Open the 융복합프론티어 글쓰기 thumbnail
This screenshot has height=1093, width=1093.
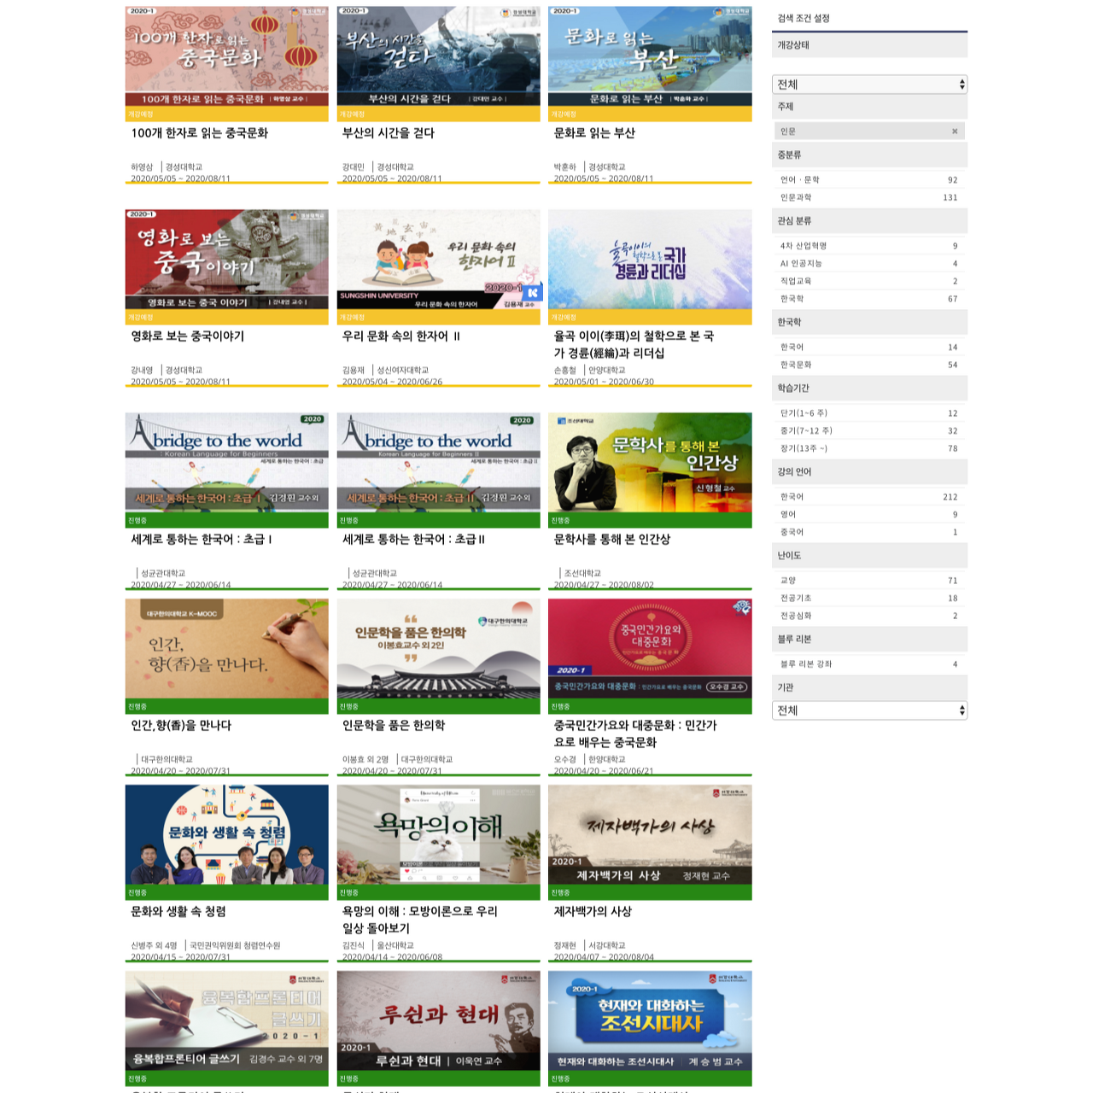226,1021
